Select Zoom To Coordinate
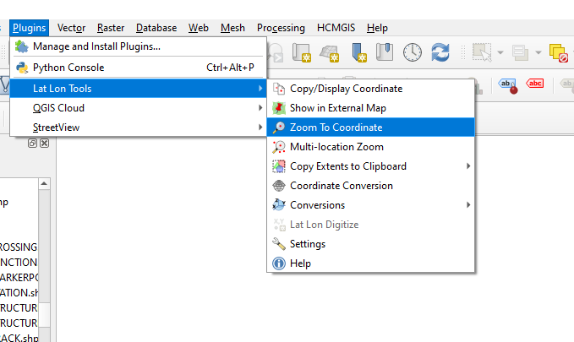Viewport: 574px width, 342px height. pyautogui.click(x=336, y=128)
